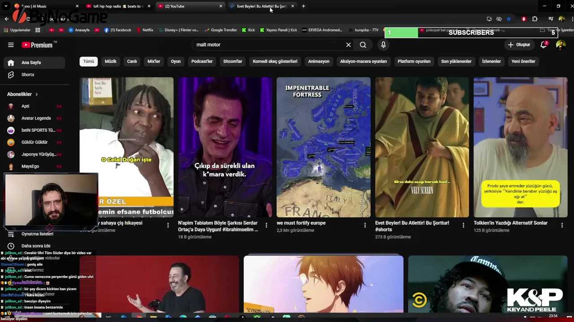Filter by Animasyon chip

319,61
